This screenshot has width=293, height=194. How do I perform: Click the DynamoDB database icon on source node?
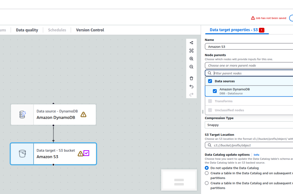coord(22,114)
